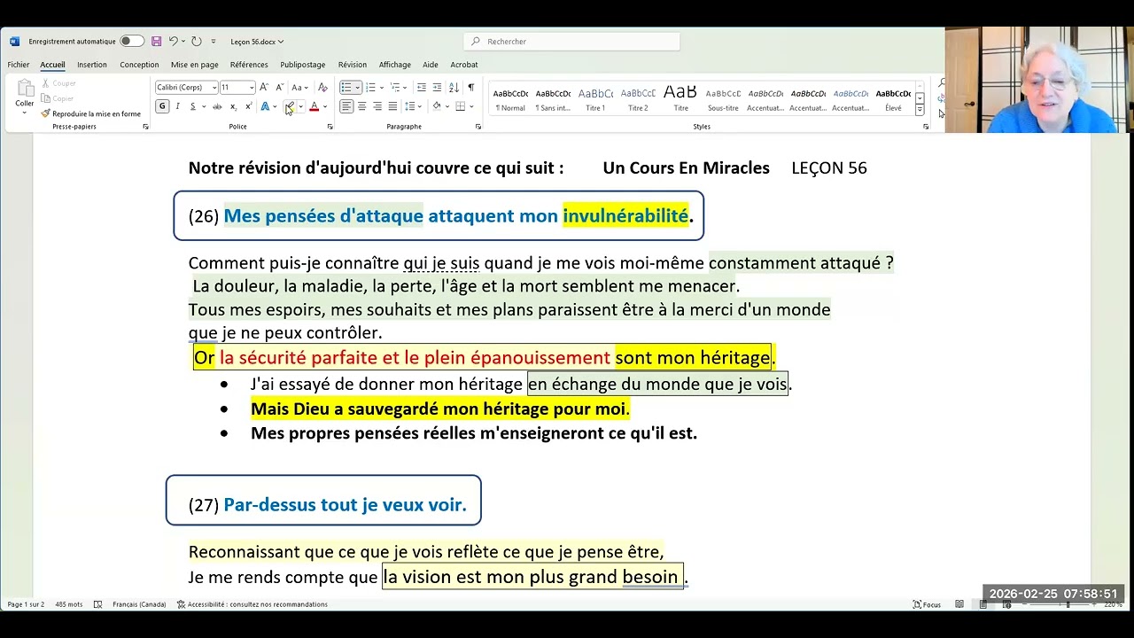Change the Français (Canada) language setting
Viewport: 1134px width, 638px height.
(x=139, y=604)
